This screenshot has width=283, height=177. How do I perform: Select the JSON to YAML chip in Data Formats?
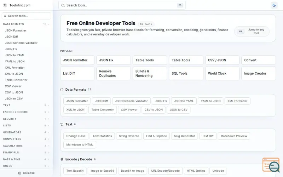pos(184,101)
